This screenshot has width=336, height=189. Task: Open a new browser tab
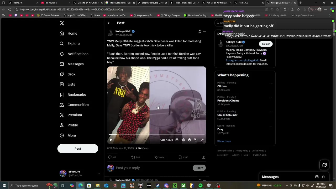[301, 3]
